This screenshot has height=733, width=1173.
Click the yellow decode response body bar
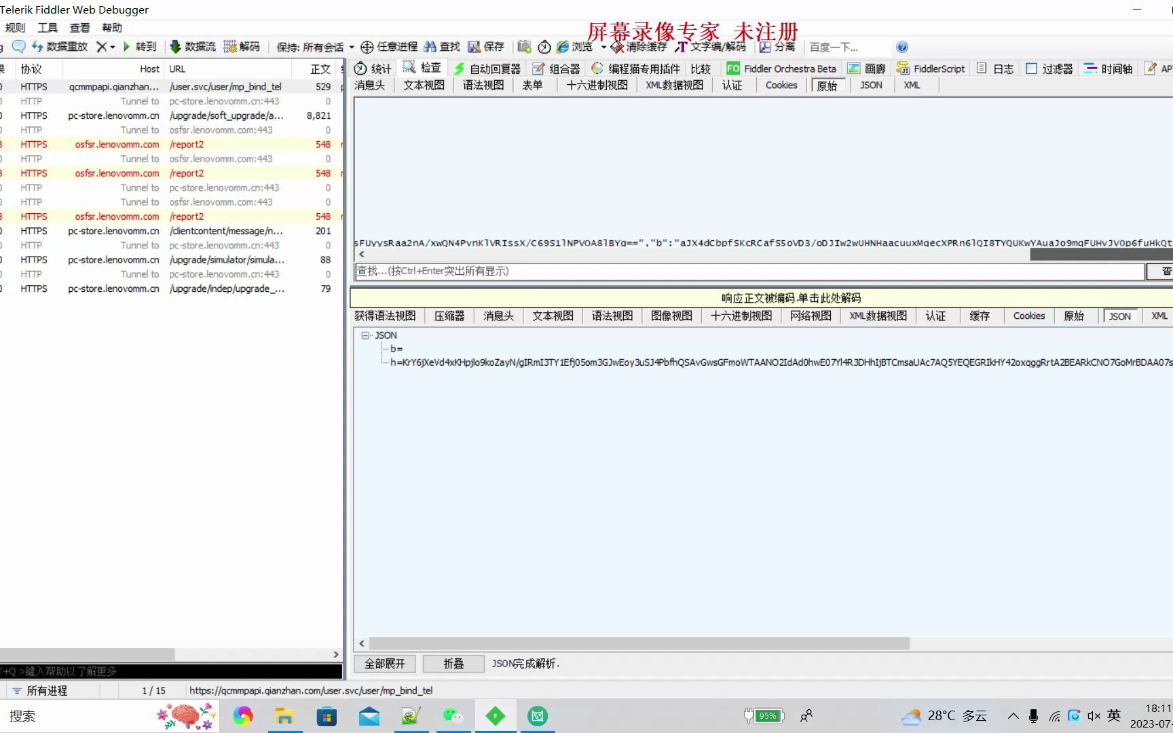click(761, 298)
